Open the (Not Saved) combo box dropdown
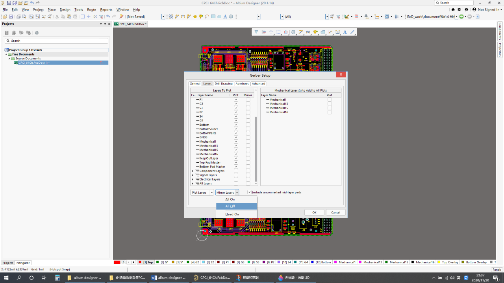 [x=163, y=17]
